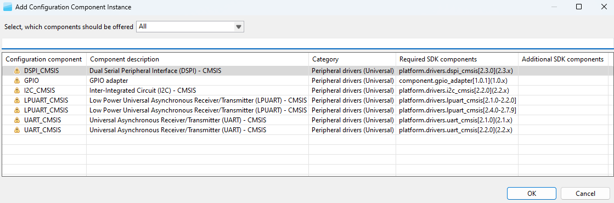Click component.gpio_adapter[1.0.1](1.0.x) cell
Screen dimensions: 614x203
pos(458,81)
